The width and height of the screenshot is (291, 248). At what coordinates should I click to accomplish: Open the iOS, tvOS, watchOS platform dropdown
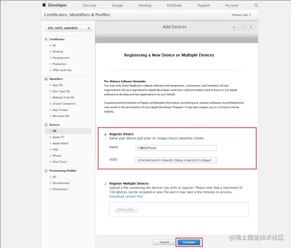tap(68, 28)
